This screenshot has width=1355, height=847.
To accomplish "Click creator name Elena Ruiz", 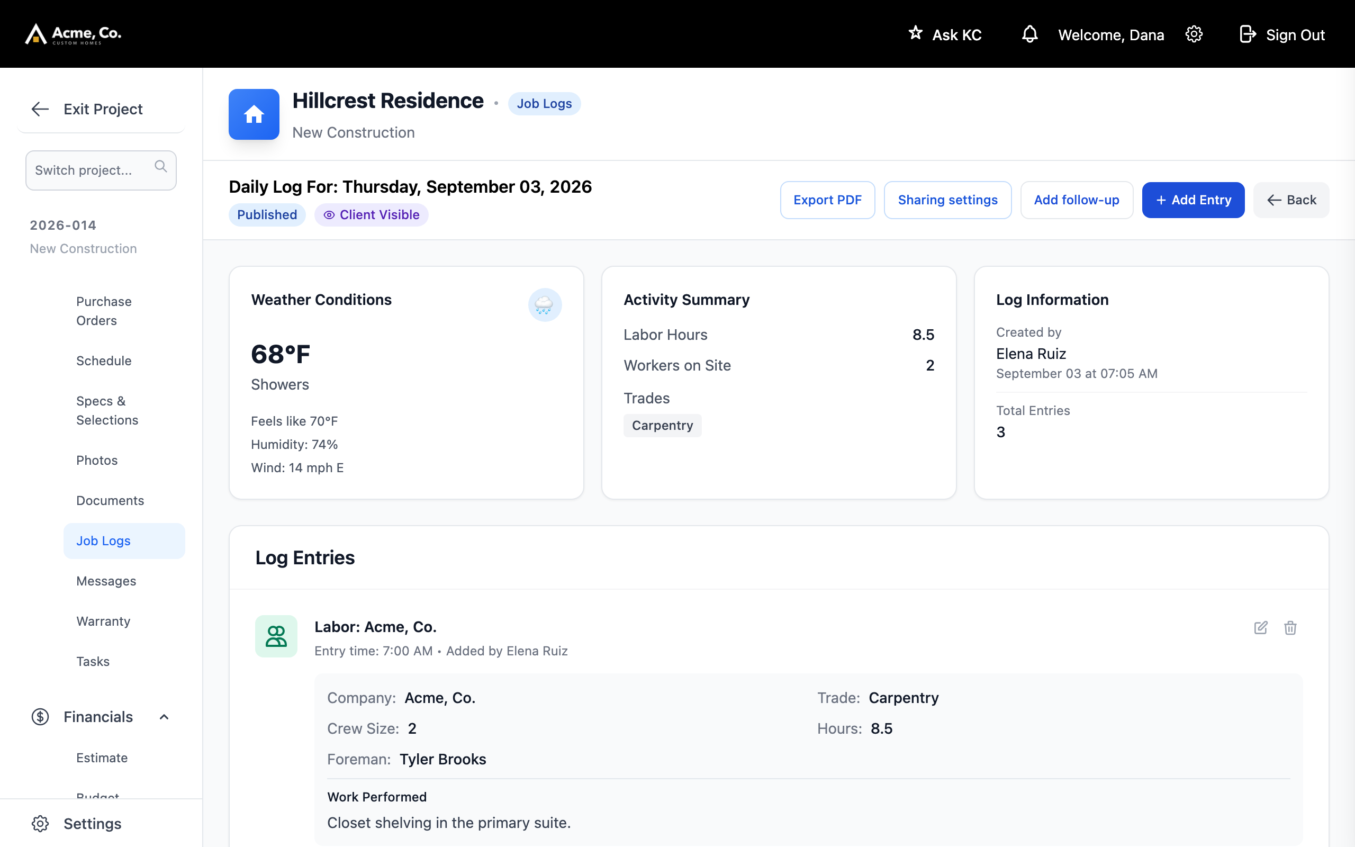I will pos(1031,354).
